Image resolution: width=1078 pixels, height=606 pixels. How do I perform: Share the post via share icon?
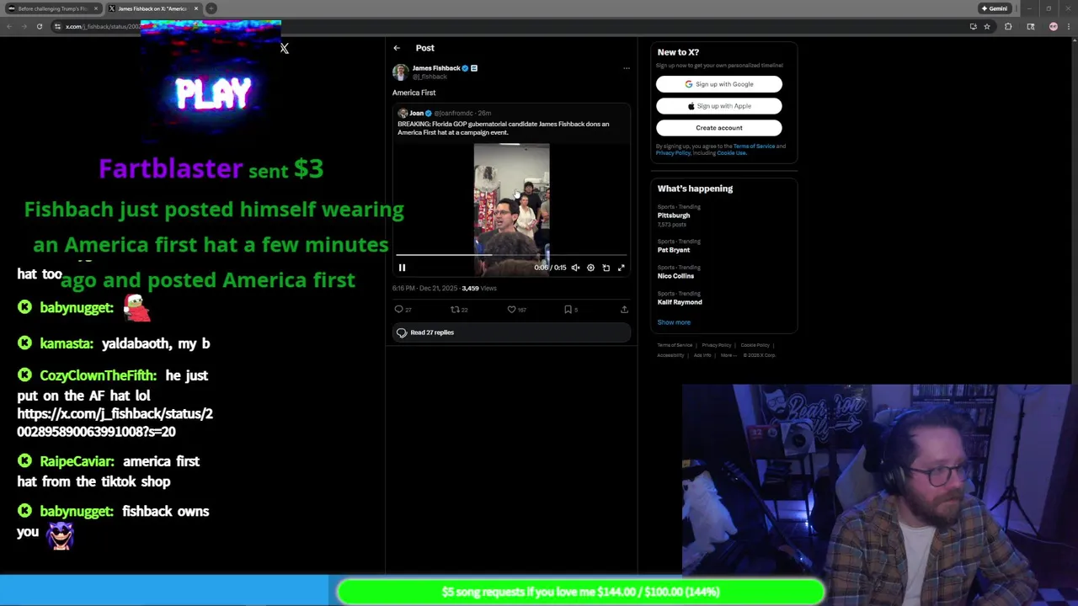pos(624,310)
